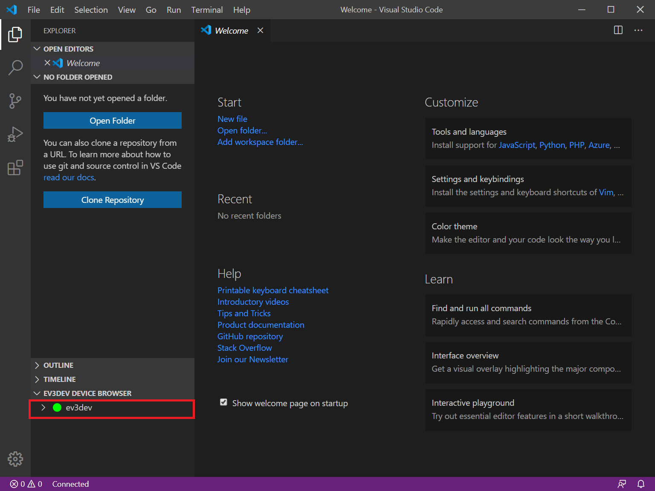655x491 pixels.
Task: Click the VS Code logo in title bar
Action: tap(12, 9)
